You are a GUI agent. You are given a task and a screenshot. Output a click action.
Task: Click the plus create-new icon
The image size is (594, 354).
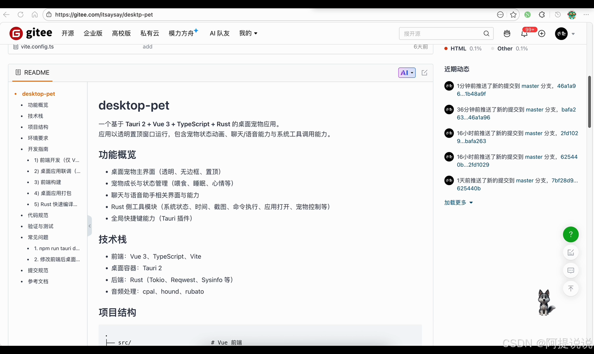(542, 33)
